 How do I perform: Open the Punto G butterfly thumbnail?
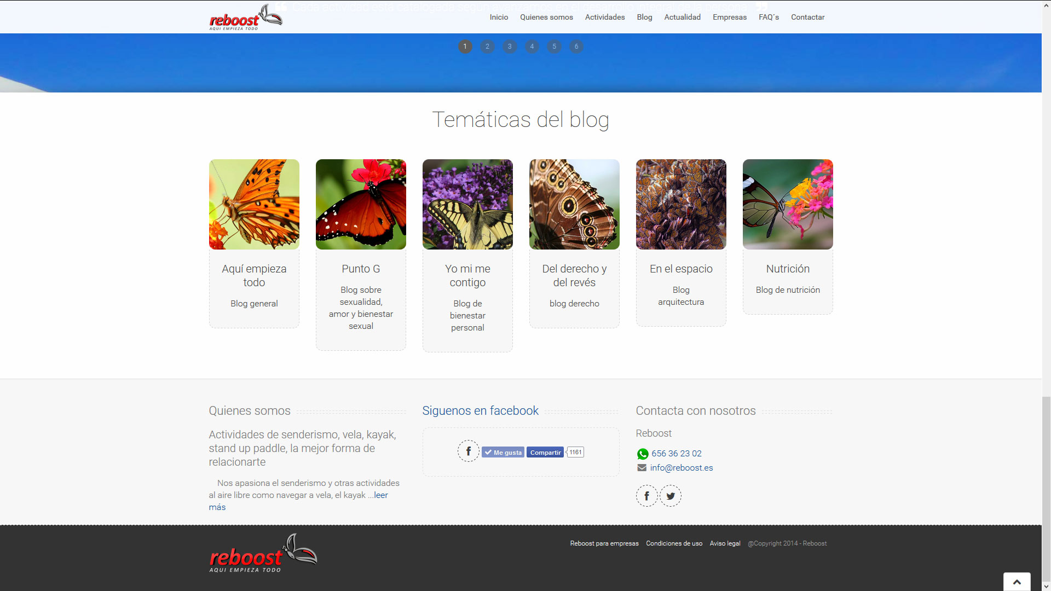(x=361, y=204)
